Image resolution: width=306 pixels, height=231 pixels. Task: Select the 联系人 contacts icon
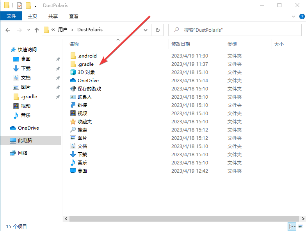[x=73, y=97]
